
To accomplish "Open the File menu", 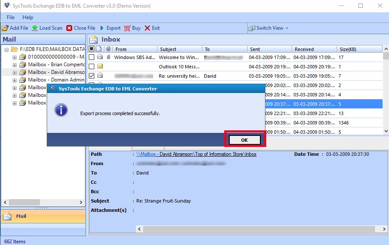I will pyautogui.click(x=11, y=17).
